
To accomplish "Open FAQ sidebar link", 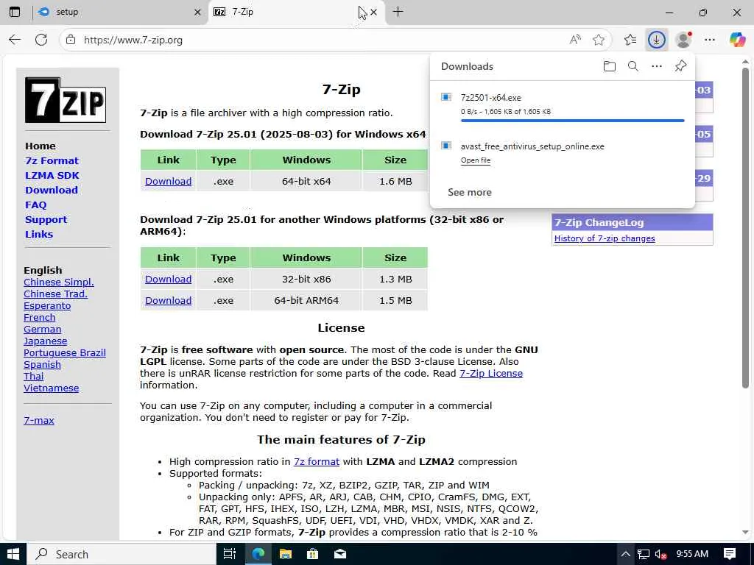I will [x=36, y=205].
